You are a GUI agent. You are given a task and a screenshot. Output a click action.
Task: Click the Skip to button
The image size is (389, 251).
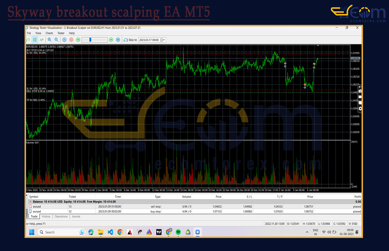pos(130,40)
